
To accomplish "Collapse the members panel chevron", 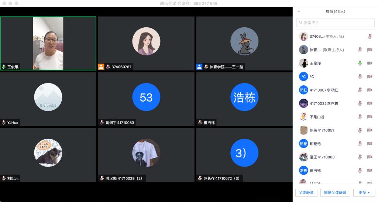I will pos(299,11).
